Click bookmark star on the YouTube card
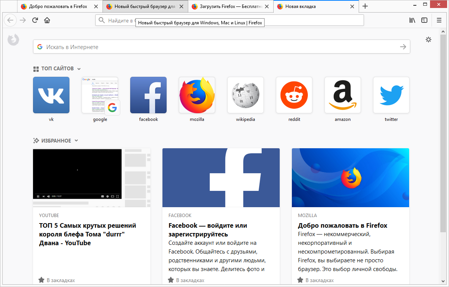449x287 pixels. [x=41, y=280]
